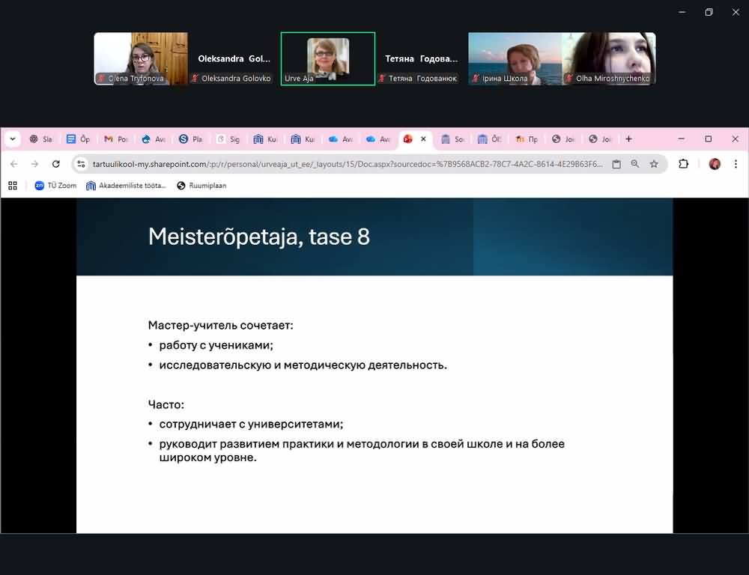Open the Chrome apps grid shortcut
Image resolution: width=749 pixels, height=575 pixels.
13,186
